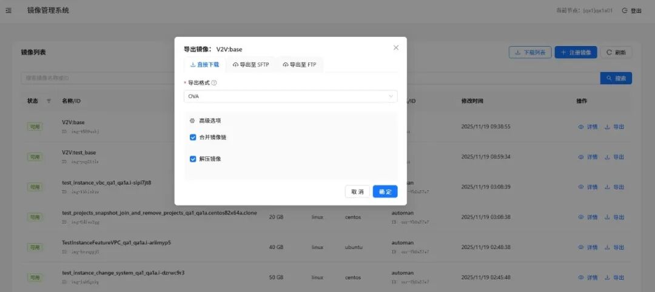Click the hamburger menu icon beside 镜像管理系统
655x292 pixels.
[8, 10]
